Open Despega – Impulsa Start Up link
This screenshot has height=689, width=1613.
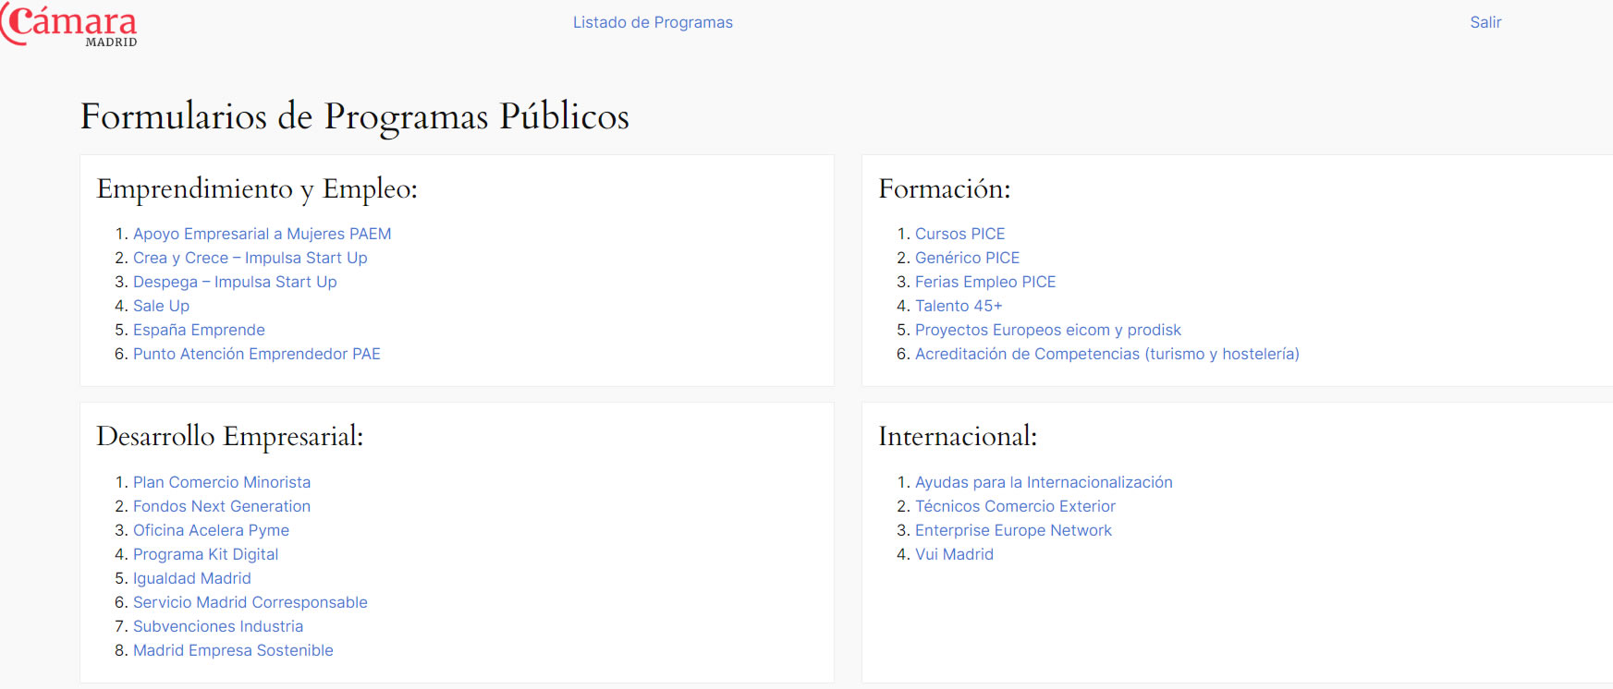(235, 282)
